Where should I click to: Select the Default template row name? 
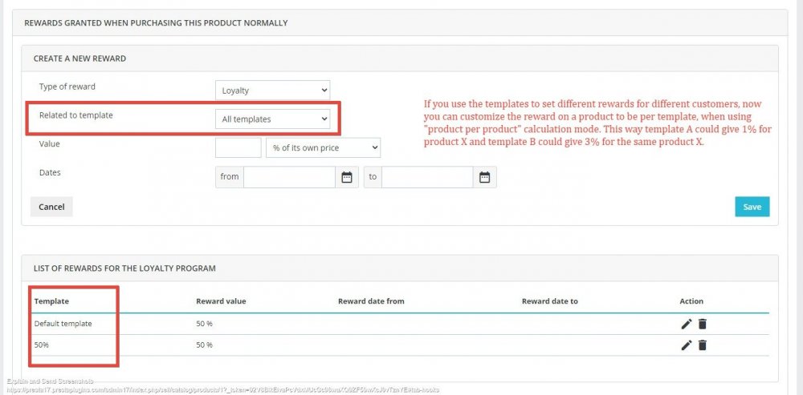(x=63, y=324)
